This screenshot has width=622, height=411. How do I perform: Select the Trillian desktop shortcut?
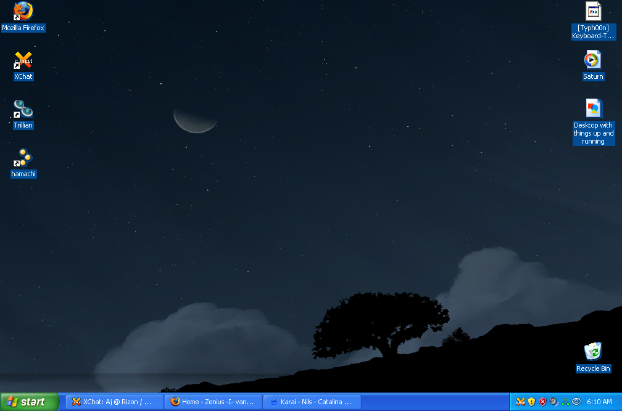(23, 115)
